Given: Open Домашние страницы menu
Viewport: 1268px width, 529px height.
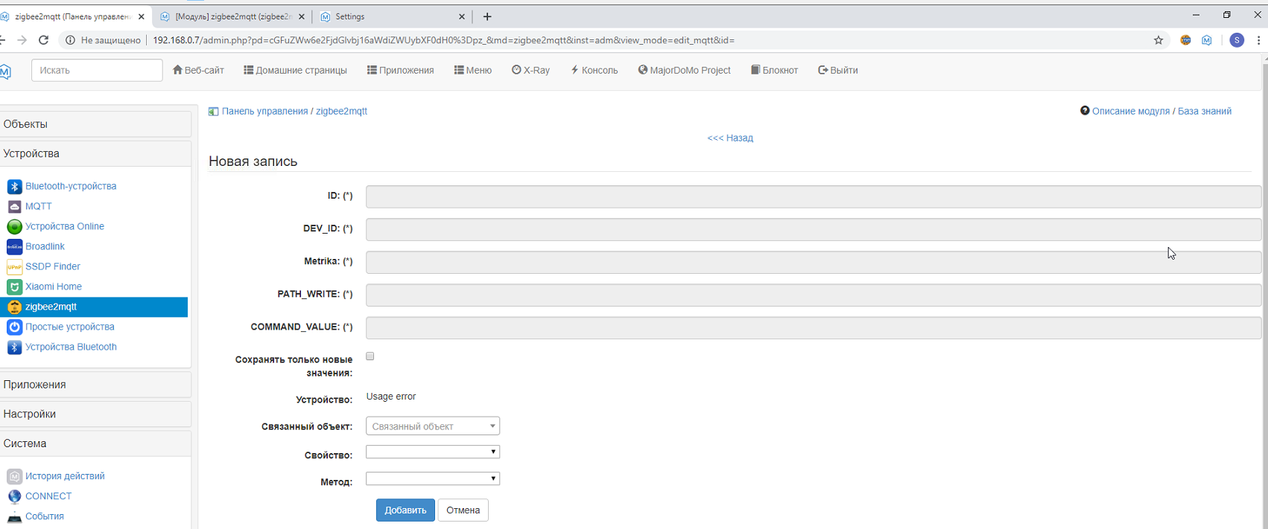Looking at the screenshot, I should click(x=295, y=70).
